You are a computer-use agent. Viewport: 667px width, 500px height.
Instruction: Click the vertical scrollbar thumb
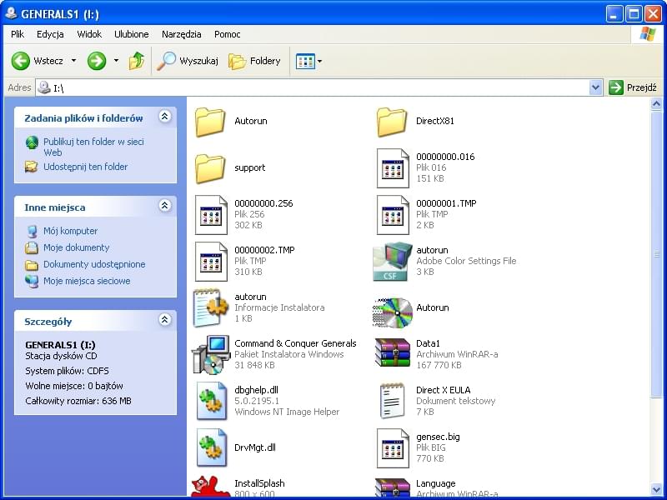[656, 254]
